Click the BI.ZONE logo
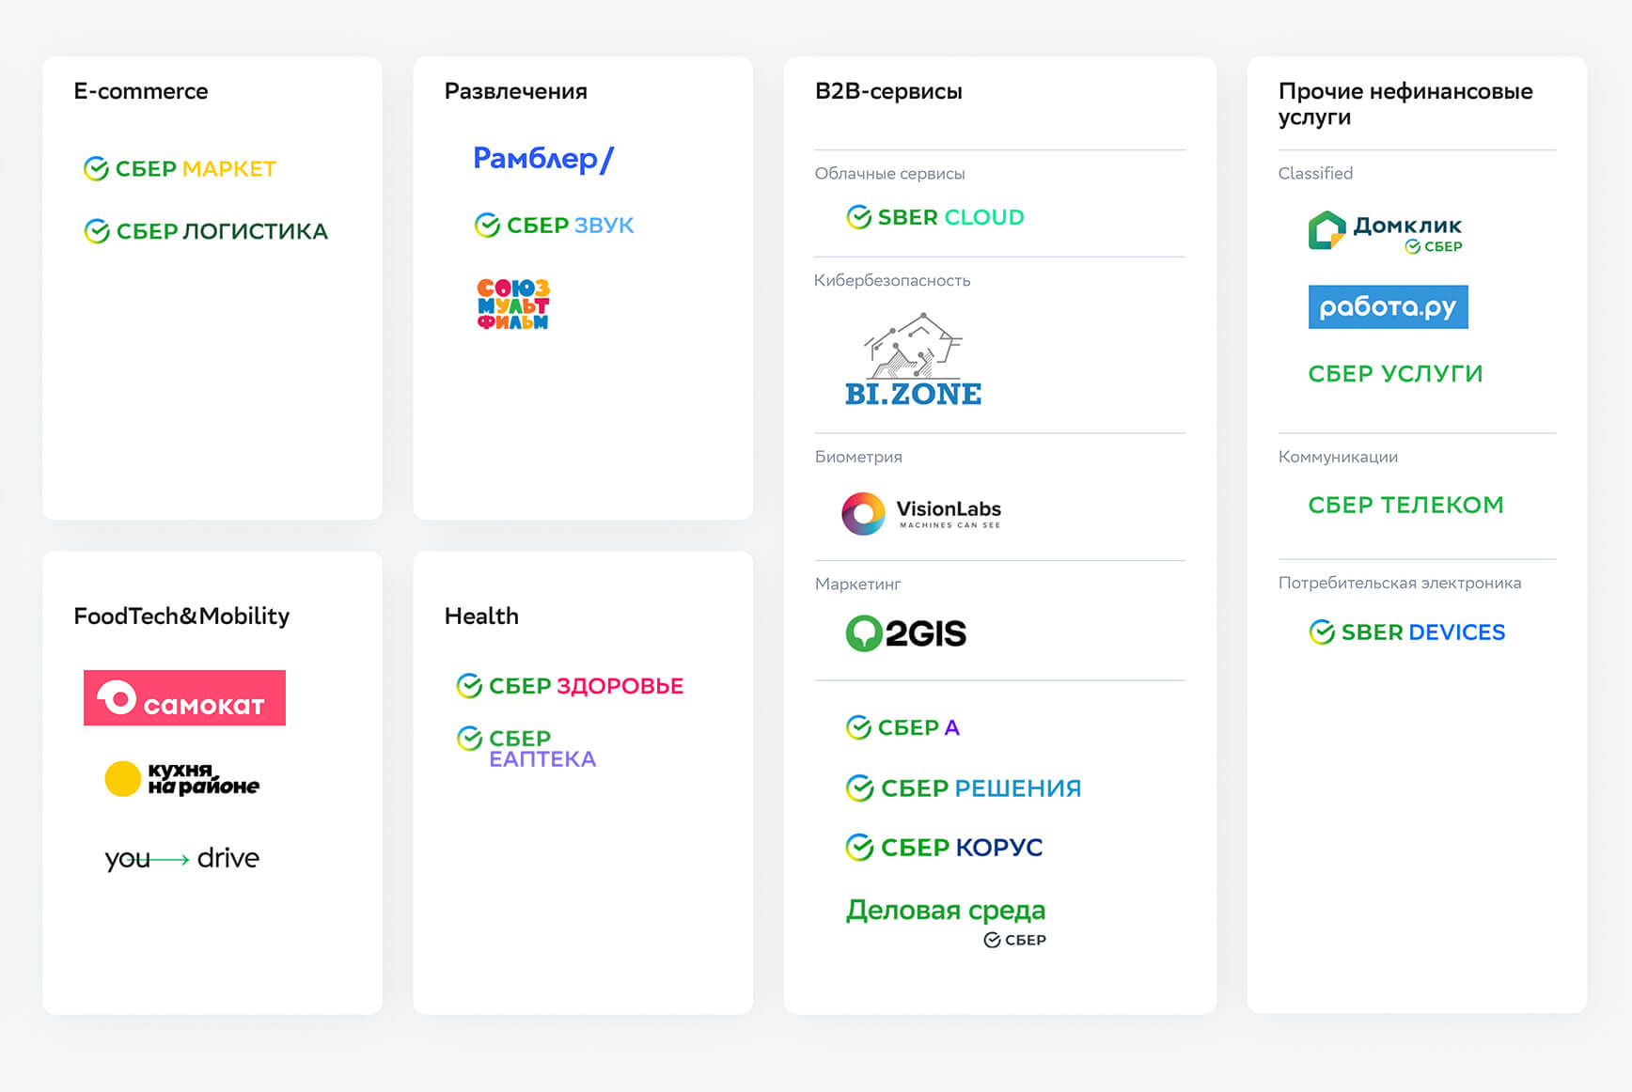The image size is (1632, 1092). 913,359
